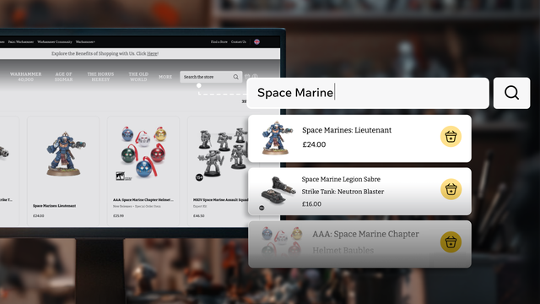Click the £25.99 price on the baubles card
The image size is (540, 304).
(118, 216)
